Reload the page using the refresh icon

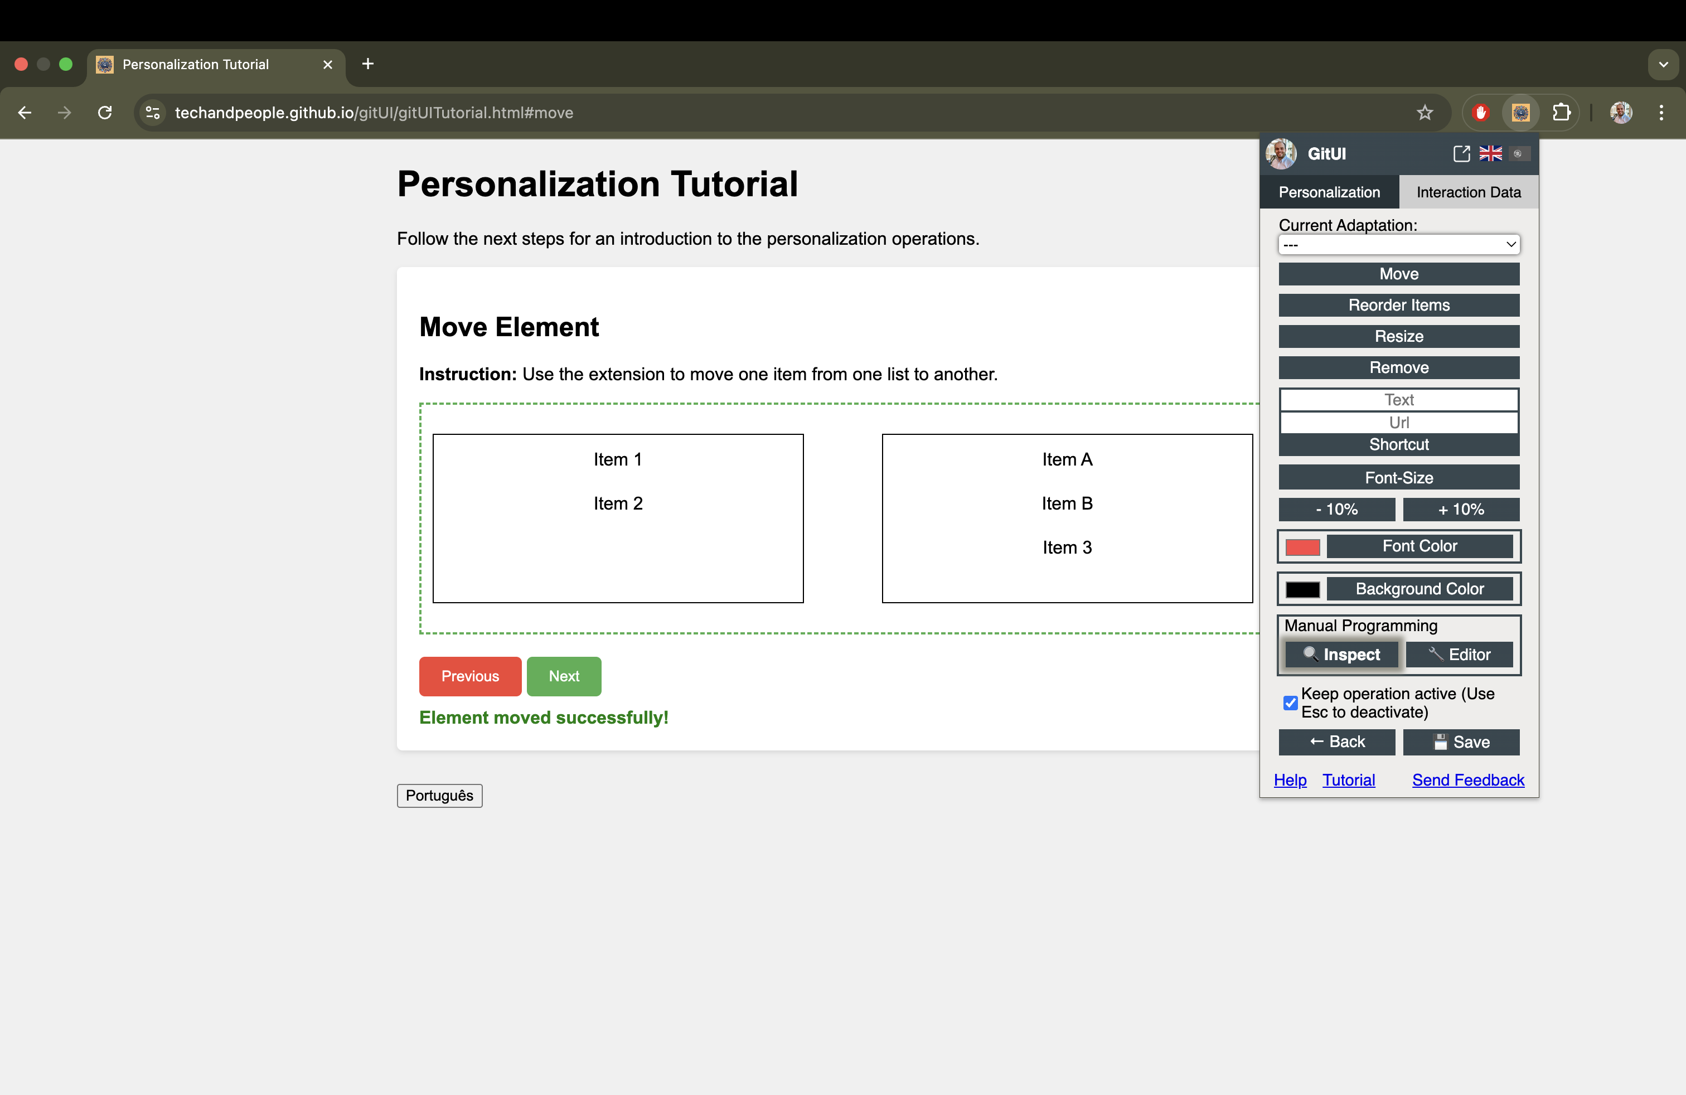105,113
